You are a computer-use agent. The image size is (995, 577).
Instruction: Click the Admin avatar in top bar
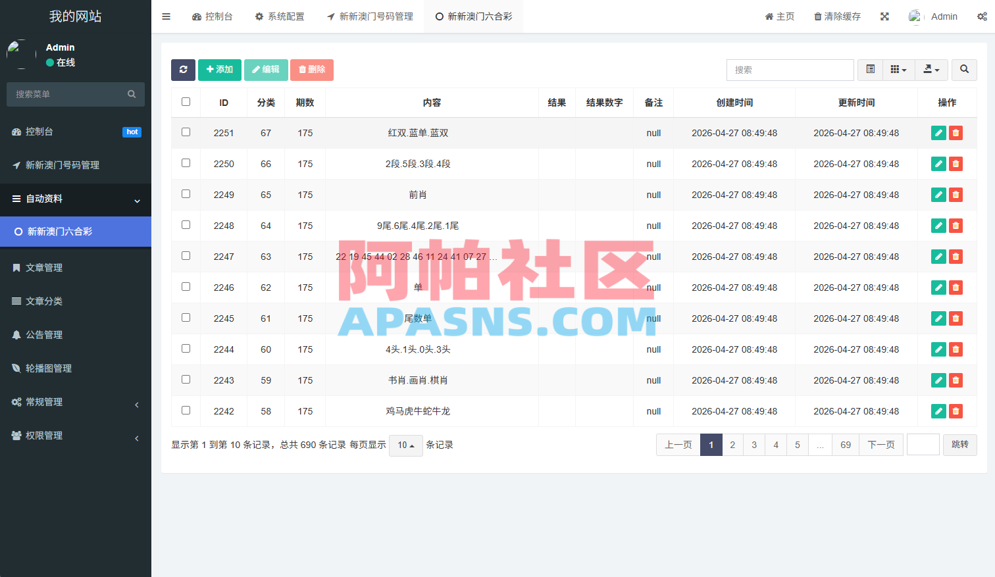click(915, 16)
